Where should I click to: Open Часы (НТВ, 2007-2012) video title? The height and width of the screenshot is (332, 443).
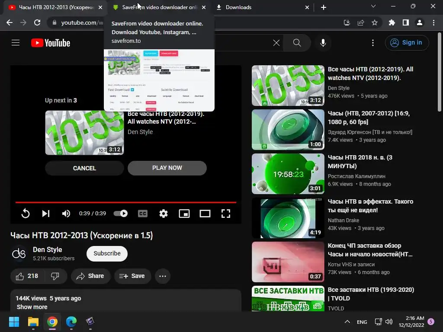click(369, 118)
